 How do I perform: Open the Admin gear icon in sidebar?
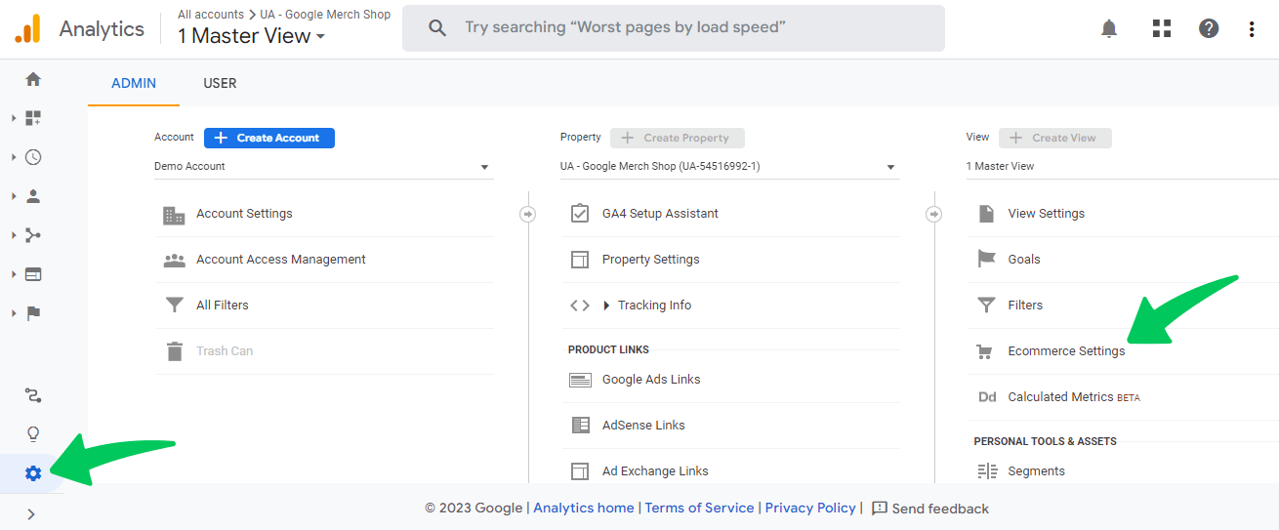33,473
